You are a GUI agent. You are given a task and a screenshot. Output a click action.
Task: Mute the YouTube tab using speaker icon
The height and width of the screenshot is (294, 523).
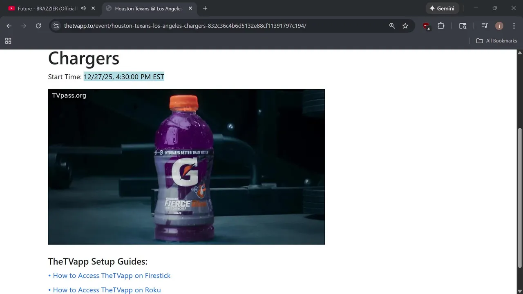click(83, 8)
